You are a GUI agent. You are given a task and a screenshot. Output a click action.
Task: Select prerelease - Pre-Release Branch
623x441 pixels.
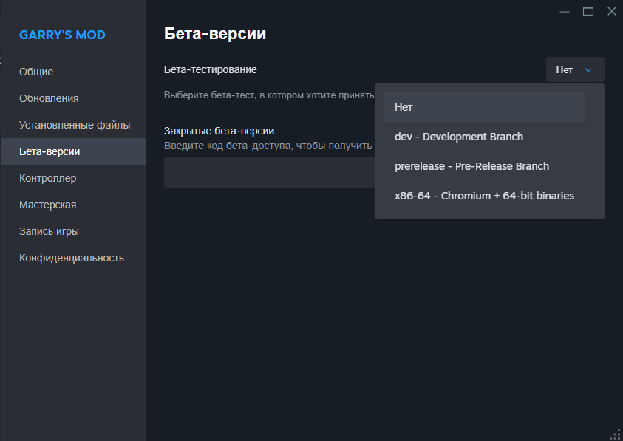tap(484, 166)
